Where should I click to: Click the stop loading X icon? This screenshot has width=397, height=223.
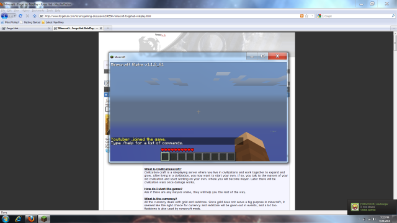(27, 16)
